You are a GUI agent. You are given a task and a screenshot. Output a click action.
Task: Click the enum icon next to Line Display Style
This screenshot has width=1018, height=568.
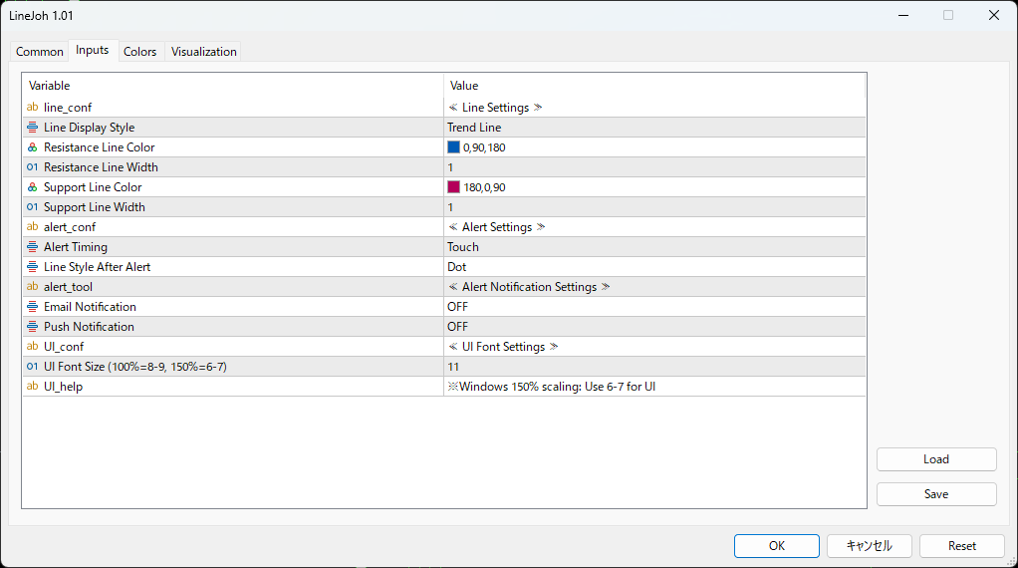tap(33, 128)
